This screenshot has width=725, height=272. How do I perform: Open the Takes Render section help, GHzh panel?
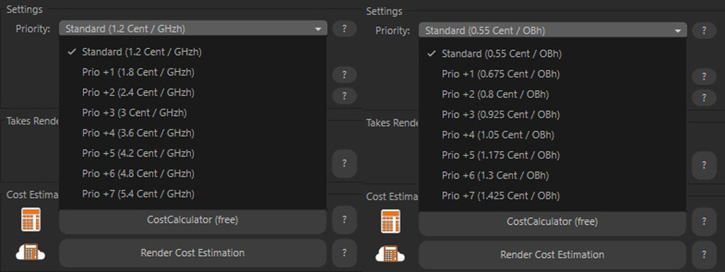click(344, 163)
